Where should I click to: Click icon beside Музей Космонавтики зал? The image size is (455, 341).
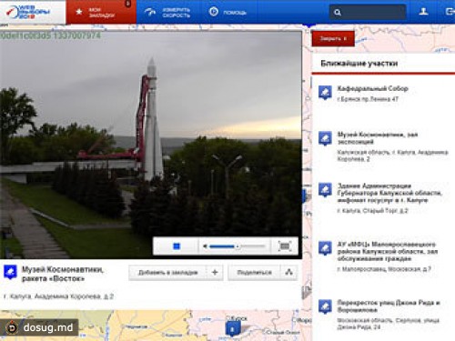[325, 138]
